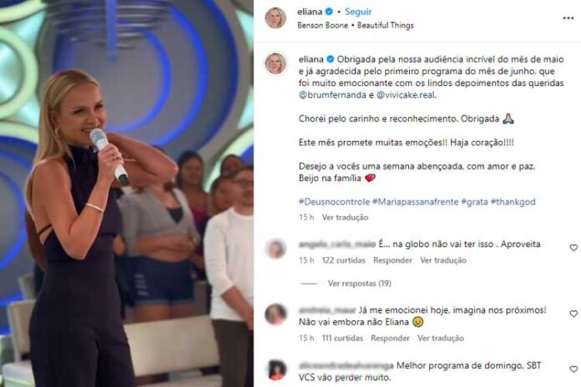The height and width of the screenshot is (387, 581).
Task: Reply to the comment with 122 curtidas
Action: click(x=392, y=260)
